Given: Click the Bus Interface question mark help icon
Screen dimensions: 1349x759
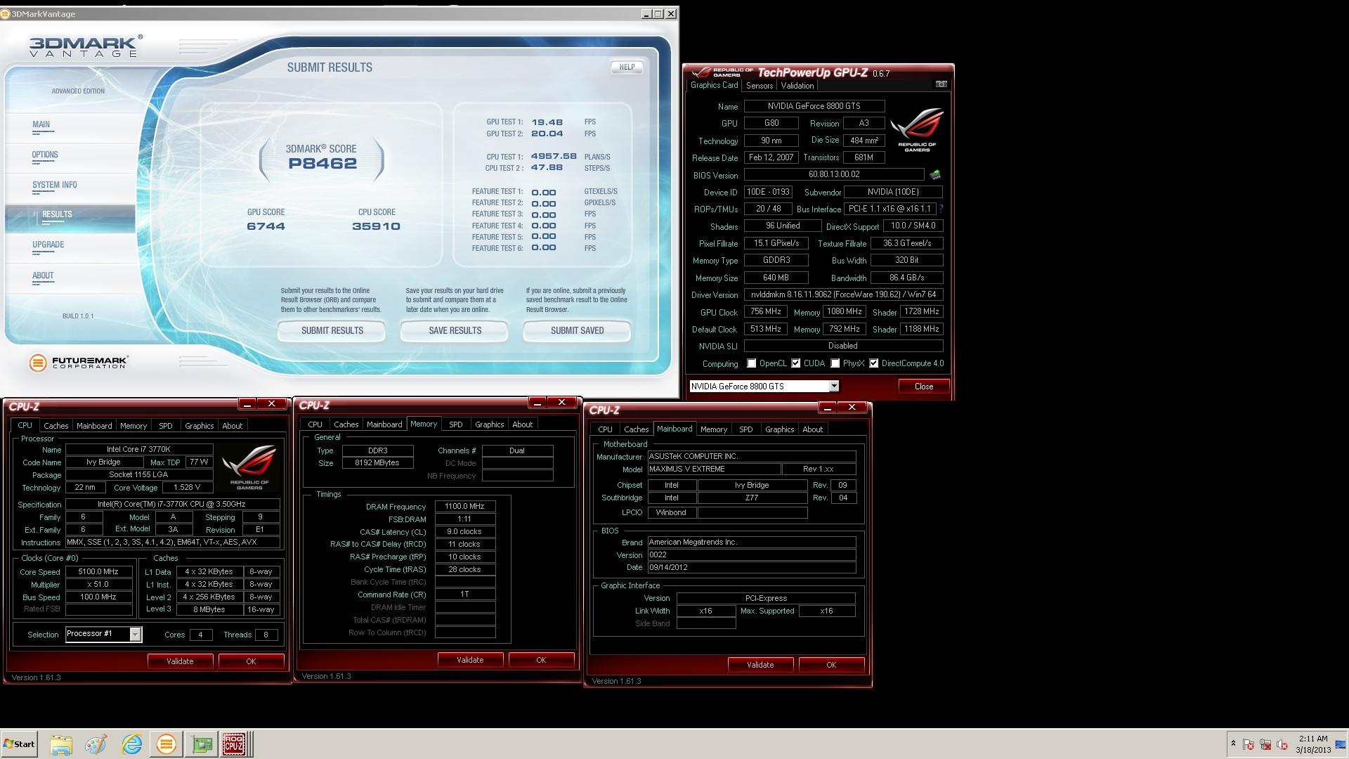Looking at the screenshot, I should pyautogui.click(x=941, y=209).
